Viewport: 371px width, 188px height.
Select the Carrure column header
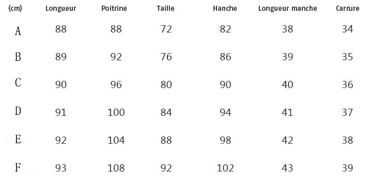point(348,8)
